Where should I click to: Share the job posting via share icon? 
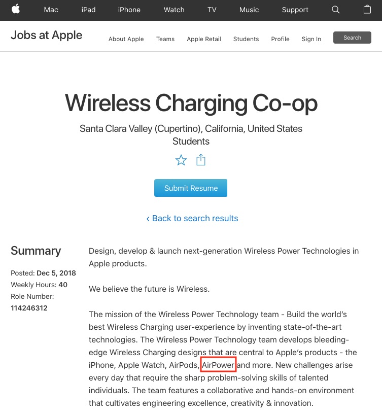coord(200,160)
